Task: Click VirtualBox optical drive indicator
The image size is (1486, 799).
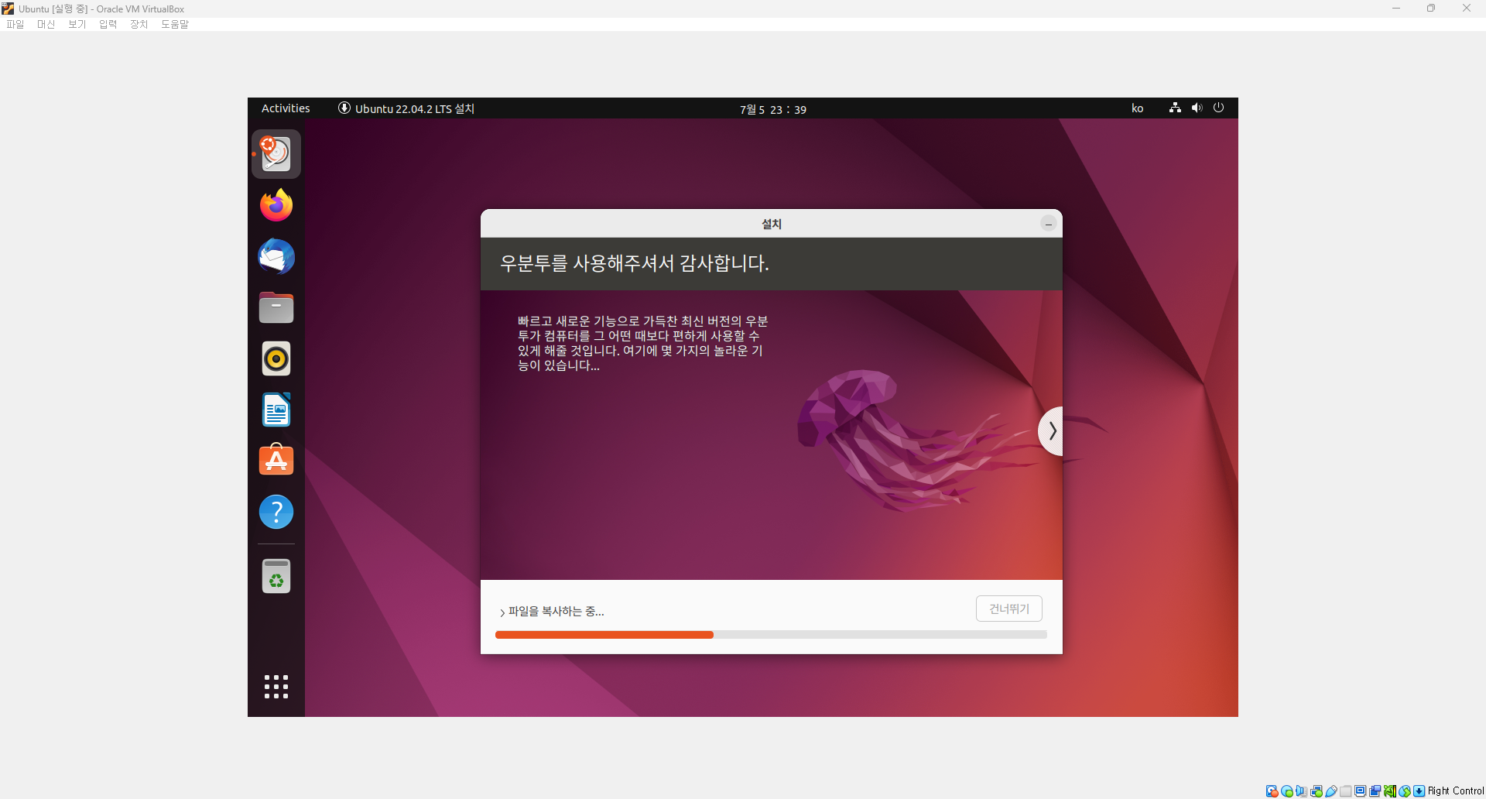Action: tap(1287, 791)
